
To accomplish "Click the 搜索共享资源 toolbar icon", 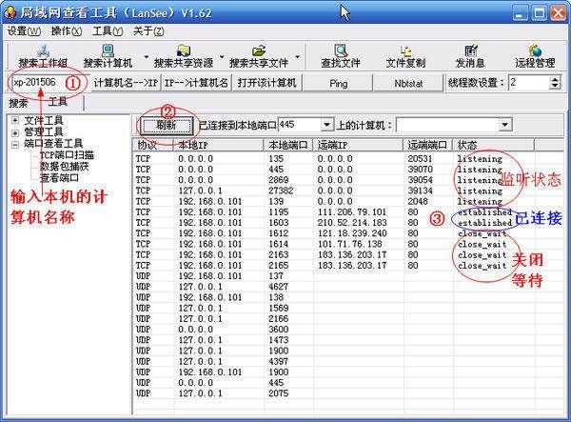I will (x=183, y=56).
